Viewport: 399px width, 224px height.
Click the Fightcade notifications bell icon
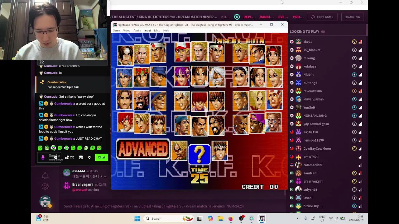pyautogui.click(x=45, y=176)
